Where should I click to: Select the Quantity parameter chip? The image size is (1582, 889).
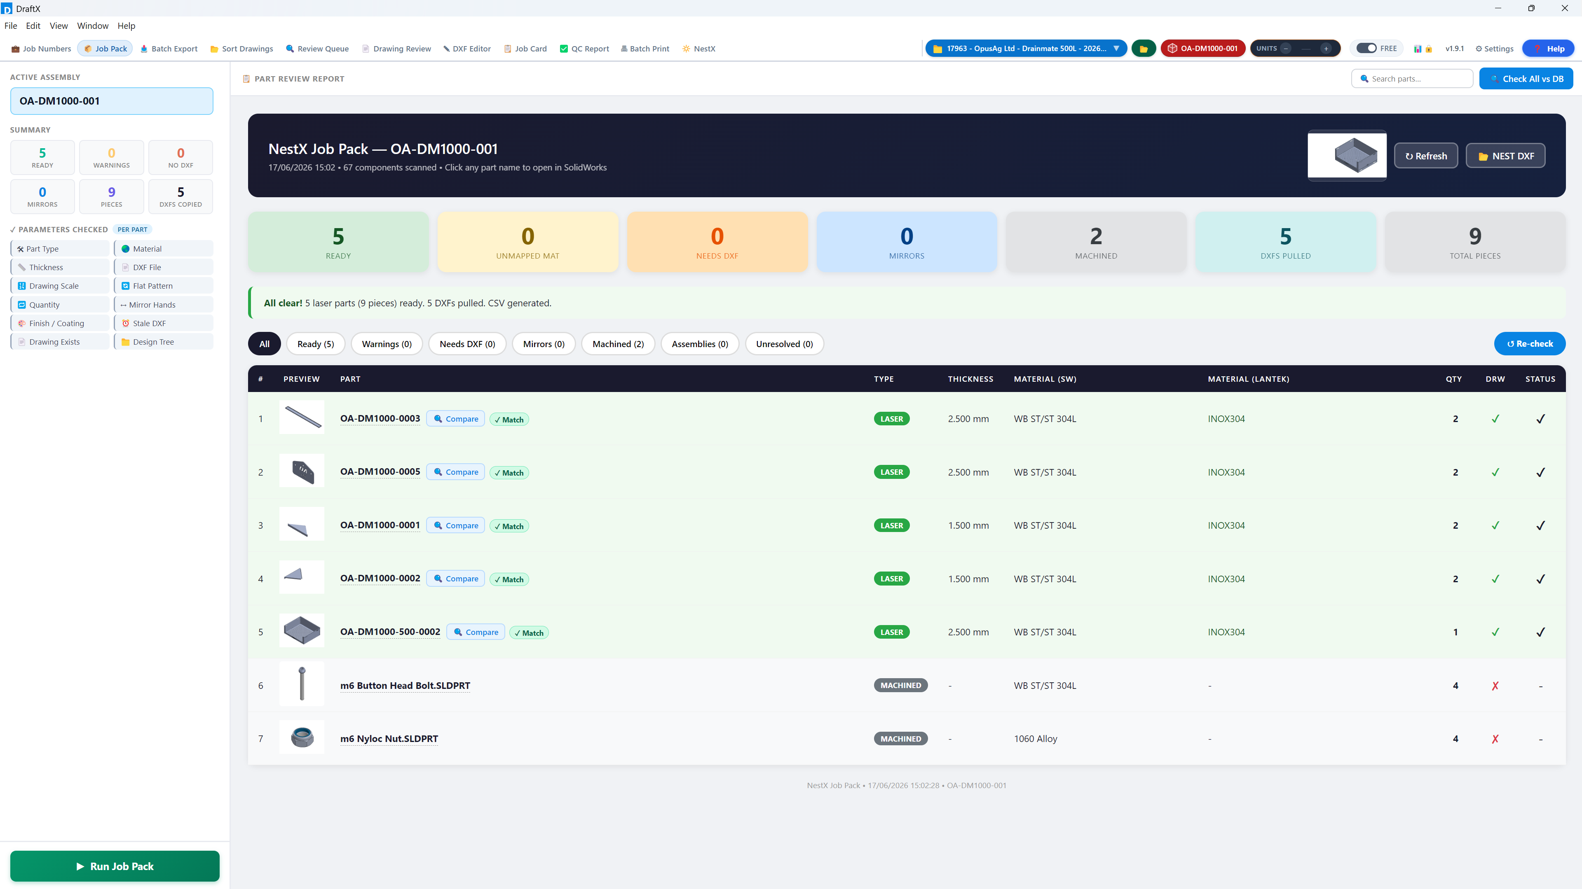click(x=60, y=304)
